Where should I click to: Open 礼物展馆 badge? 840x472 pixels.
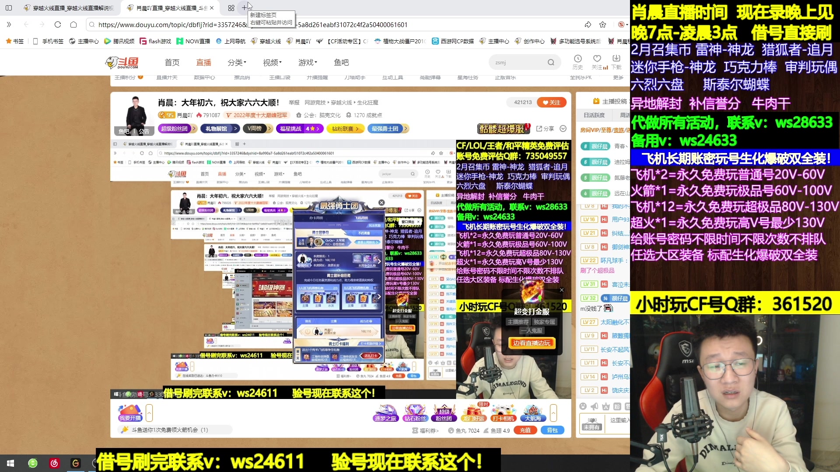pos(220,128)
